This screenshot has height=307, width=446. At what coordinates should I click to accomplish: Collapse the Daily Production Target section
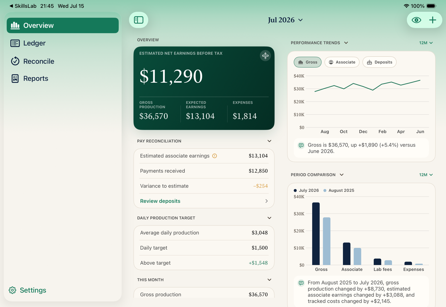269,218
